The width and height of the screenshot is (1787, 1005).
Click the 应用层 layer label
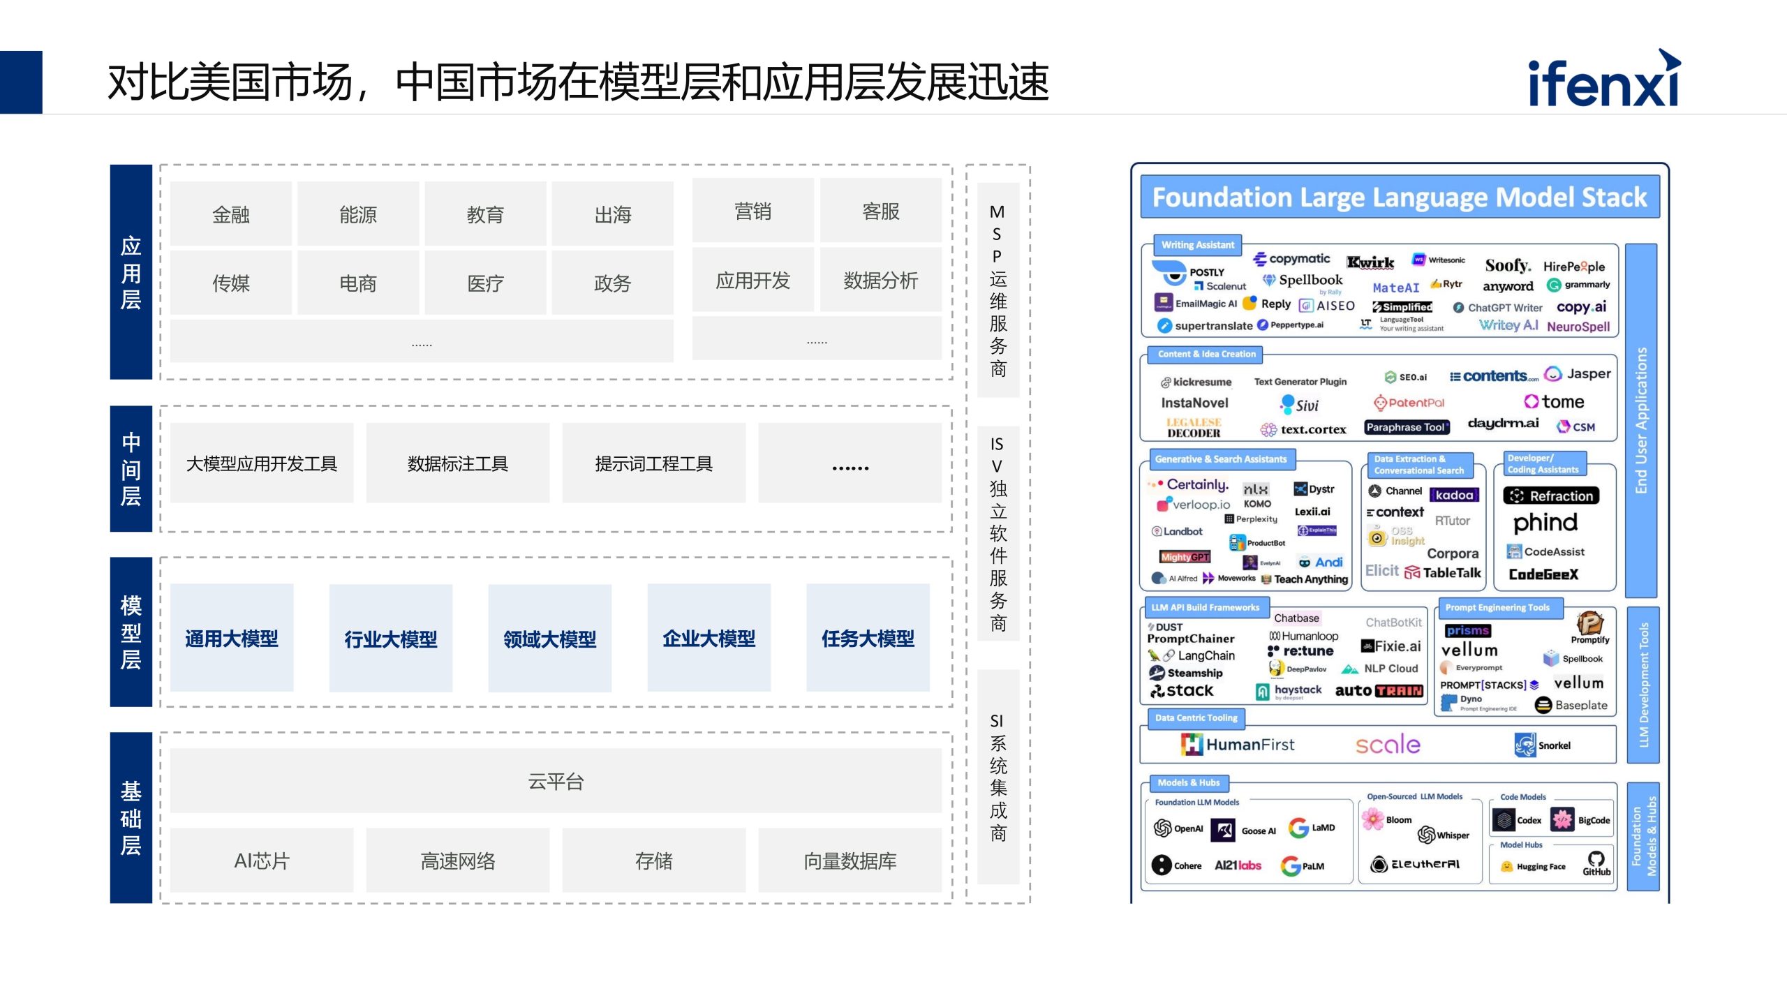click(x=131, y=272)
